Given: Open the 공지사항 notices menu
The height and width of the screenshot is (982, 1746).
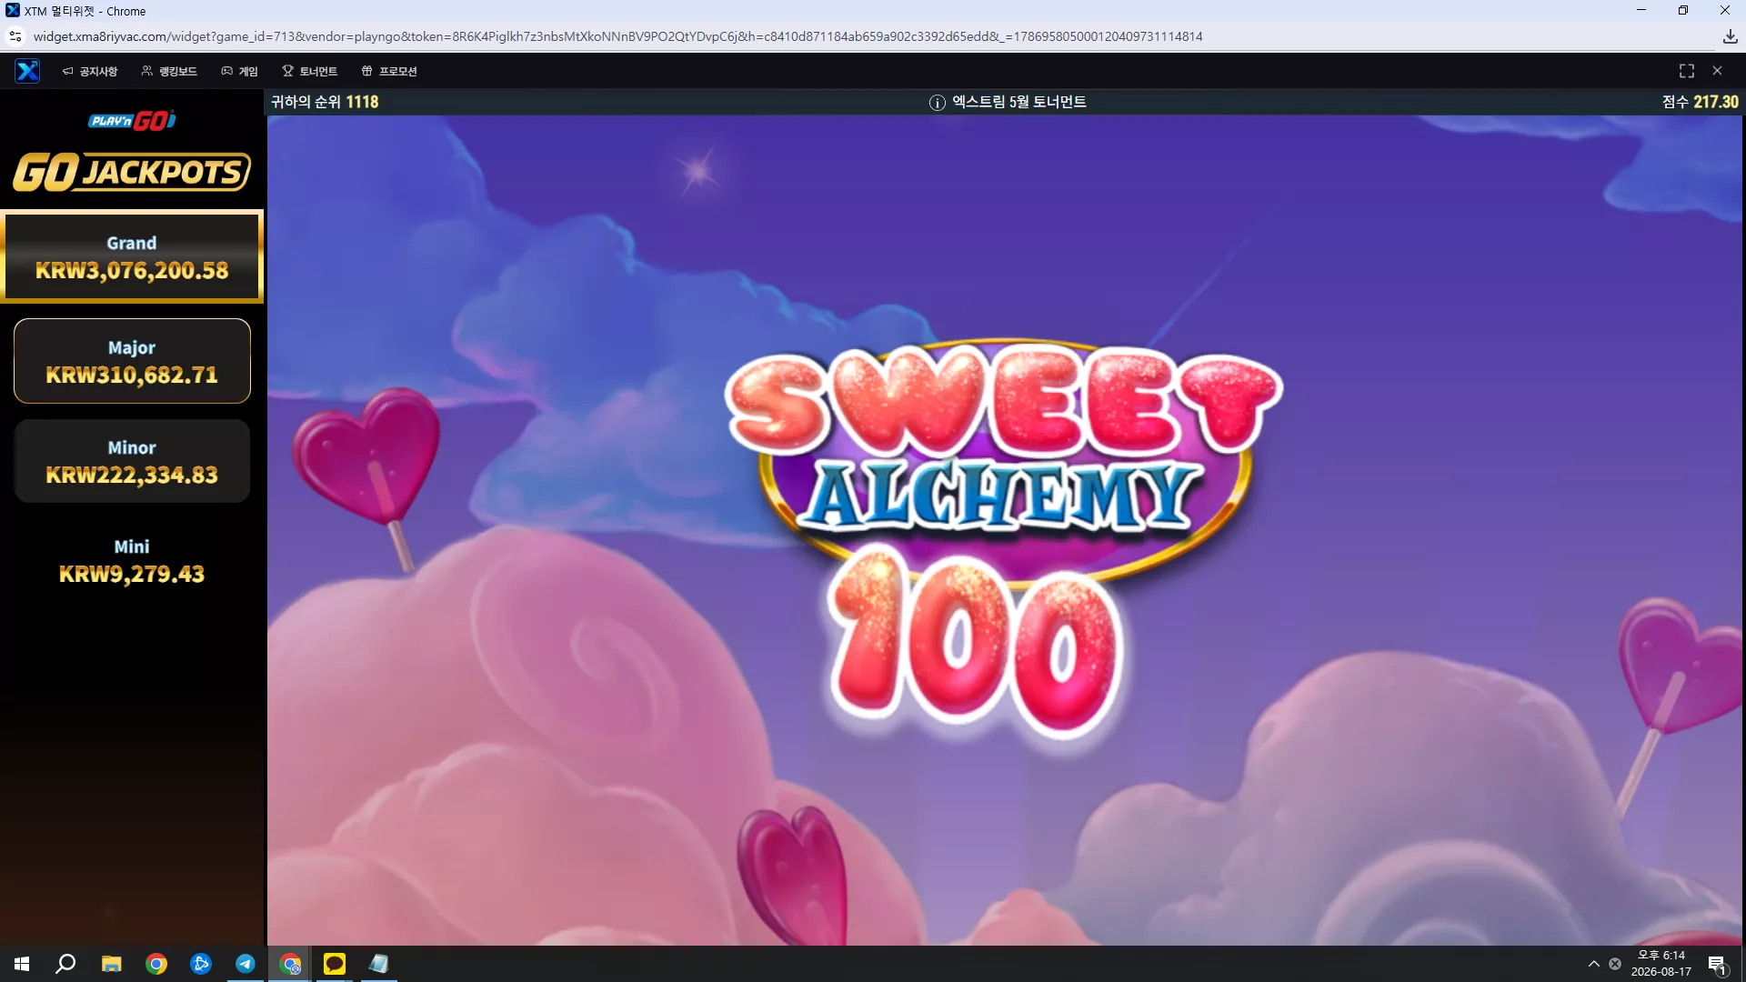Looking at the screenshot, I should 90,71.
